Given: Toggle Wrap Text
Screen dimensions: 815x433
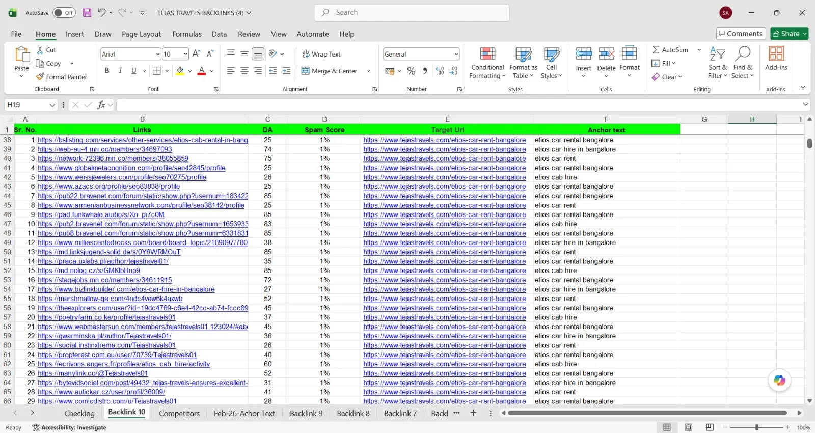Looking at the screenshot, I should pos(321,54).
